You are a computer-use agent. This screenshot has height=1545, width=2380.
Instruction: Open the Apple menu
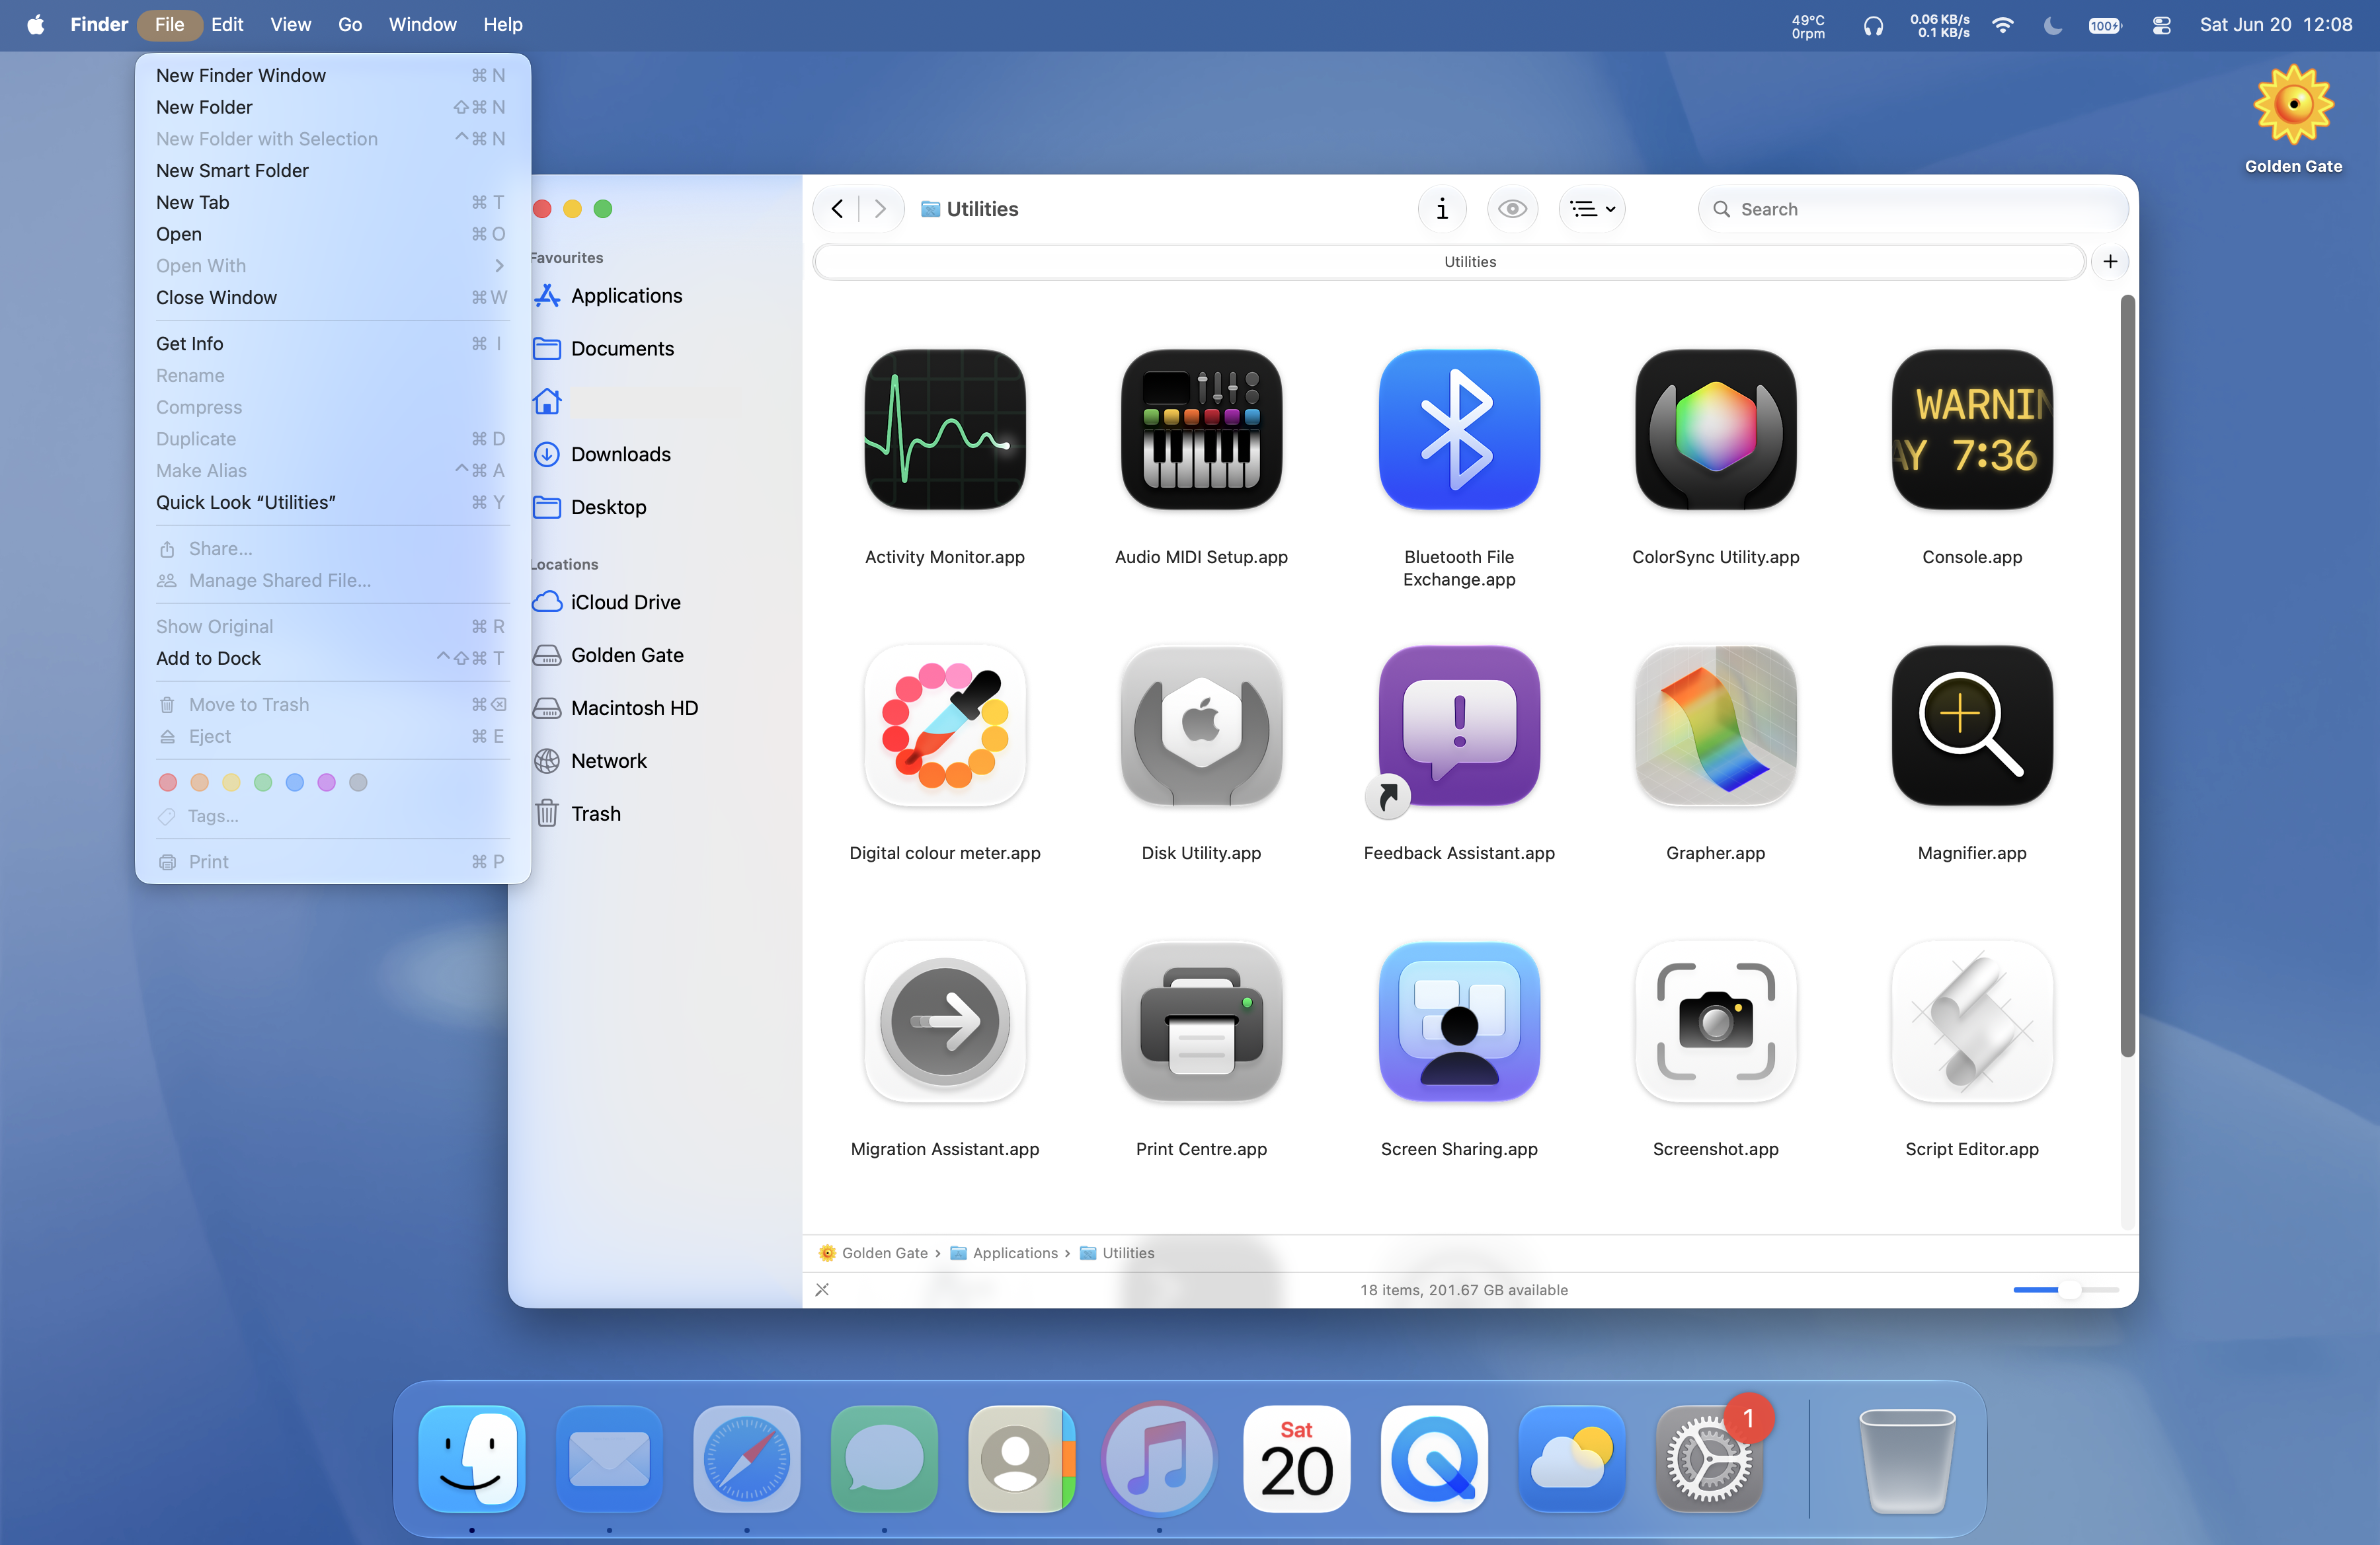pyautogui.click(x=35, y=25)
